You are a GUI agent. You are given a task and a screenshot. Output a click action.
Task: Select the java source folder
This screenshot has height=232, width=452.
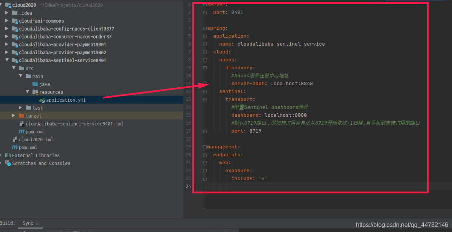[45, 84]
